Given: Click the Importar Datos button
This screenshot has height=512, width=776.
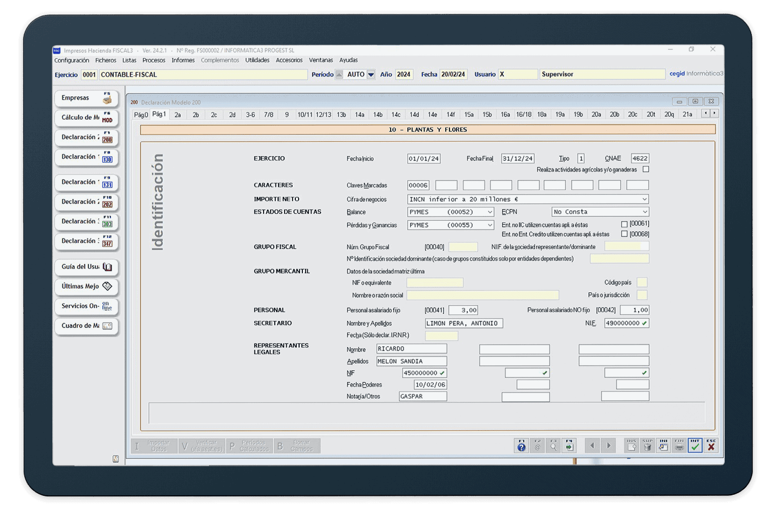Looking at the screenshot, I should [154, 446].
